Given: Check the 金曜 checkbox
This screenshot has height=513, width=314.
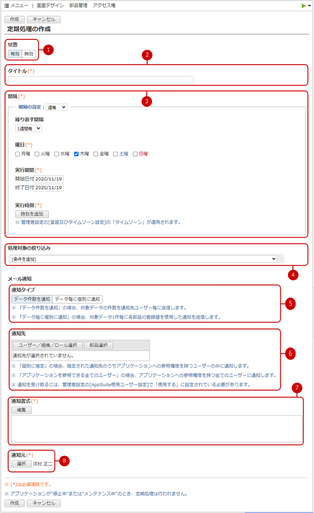Looking at the screenshot, I should point(96,154).
